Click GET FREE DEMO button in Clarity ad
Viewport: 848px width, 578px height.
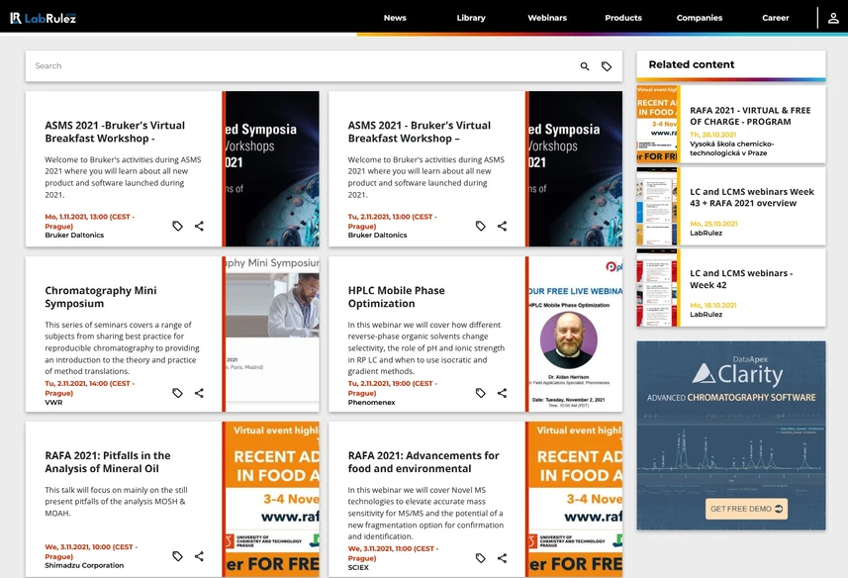tap(746, 509)
